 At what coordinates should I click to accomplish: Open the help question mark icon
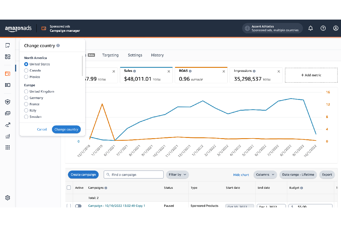pos(323,28)
